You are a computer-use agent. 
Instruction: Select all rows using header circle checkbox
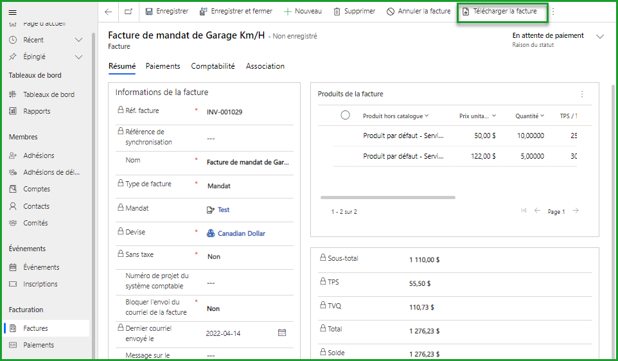(x=345, y=116)
